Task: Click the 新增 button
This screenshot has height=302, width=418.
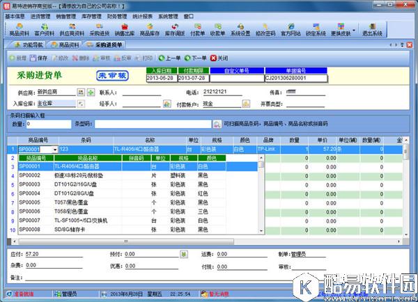Action: (18, 58)
